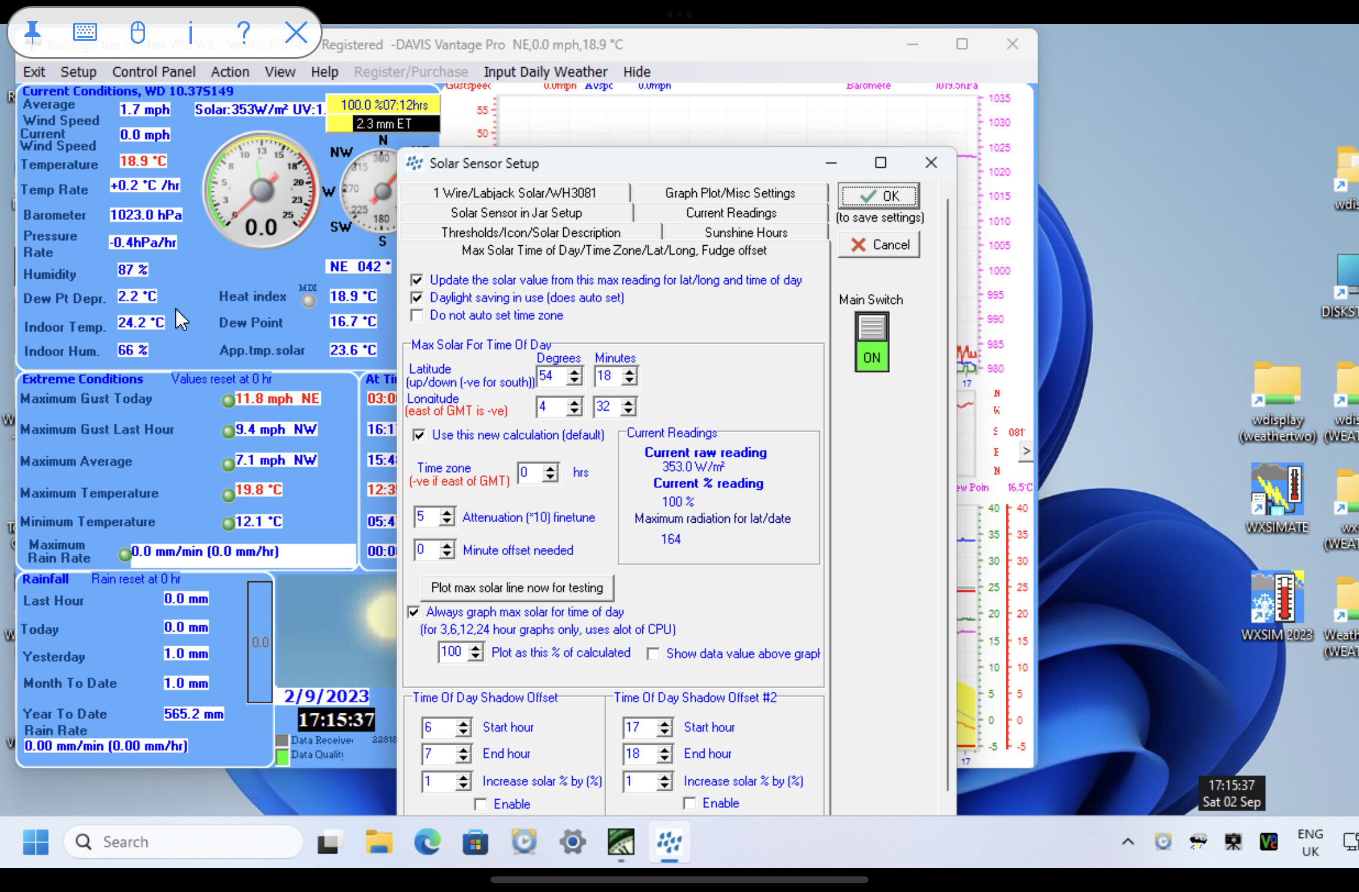Open Solar Sensor in Jar Setup tab
Screen dimensions: 1359x892
pos(516,213)
